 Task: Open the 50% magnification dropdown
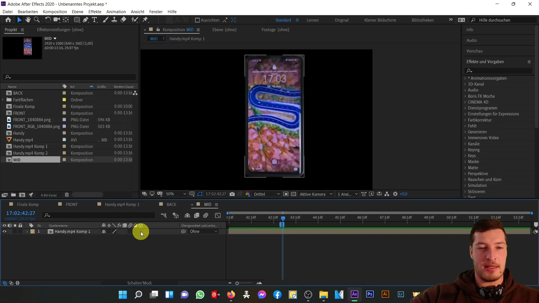point(176,194)
